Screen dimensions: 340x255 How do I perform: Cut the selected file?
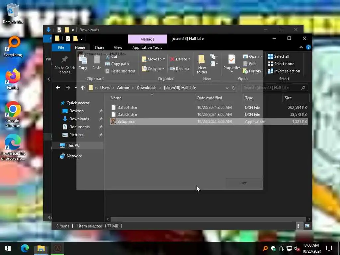click(x=112, y=56)
